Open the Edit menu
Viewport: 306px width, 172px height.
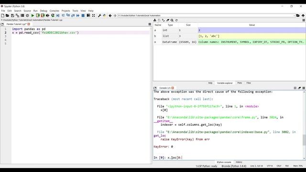click(x=10, y=11)
